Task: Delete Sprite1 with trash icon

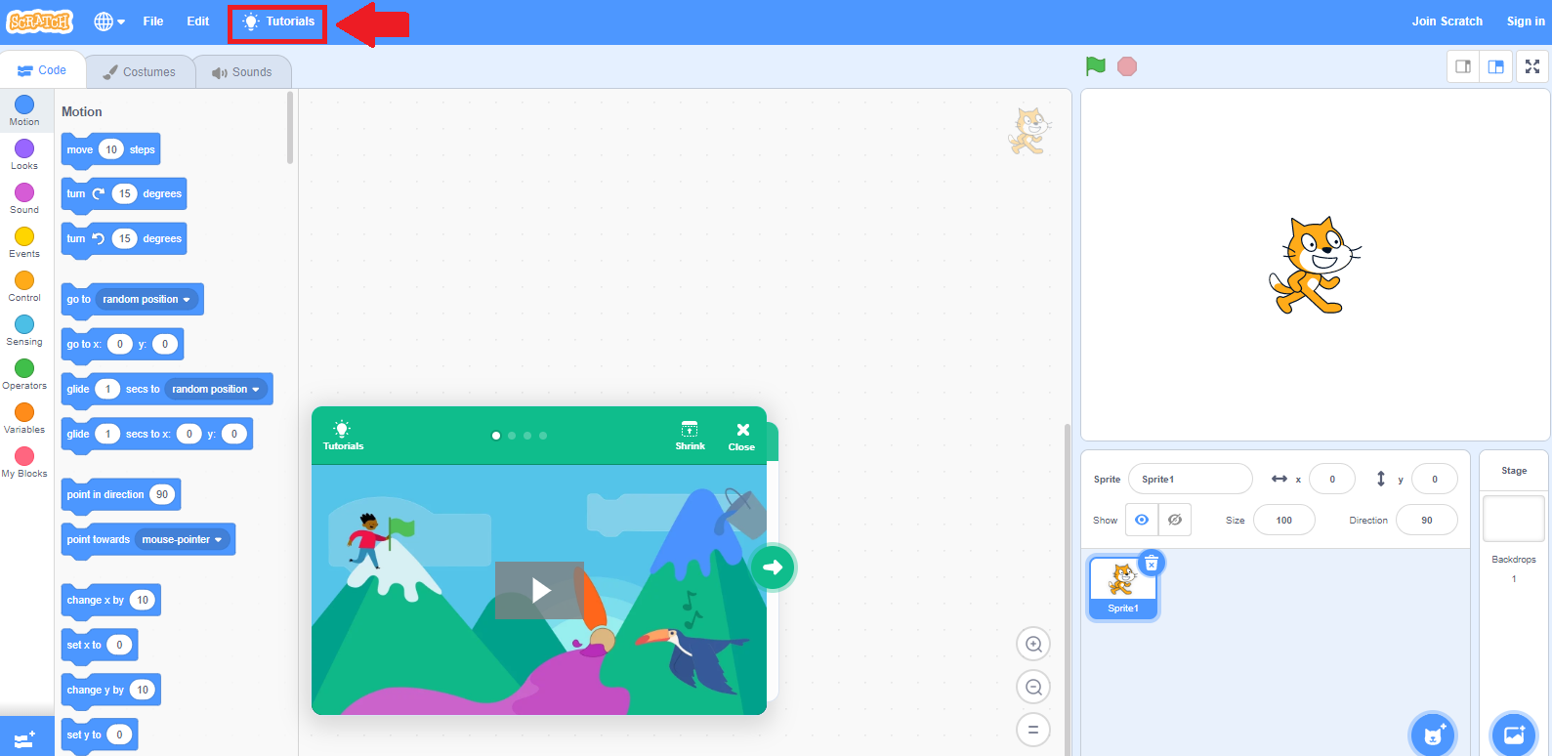Action: tap(1152, 564)
